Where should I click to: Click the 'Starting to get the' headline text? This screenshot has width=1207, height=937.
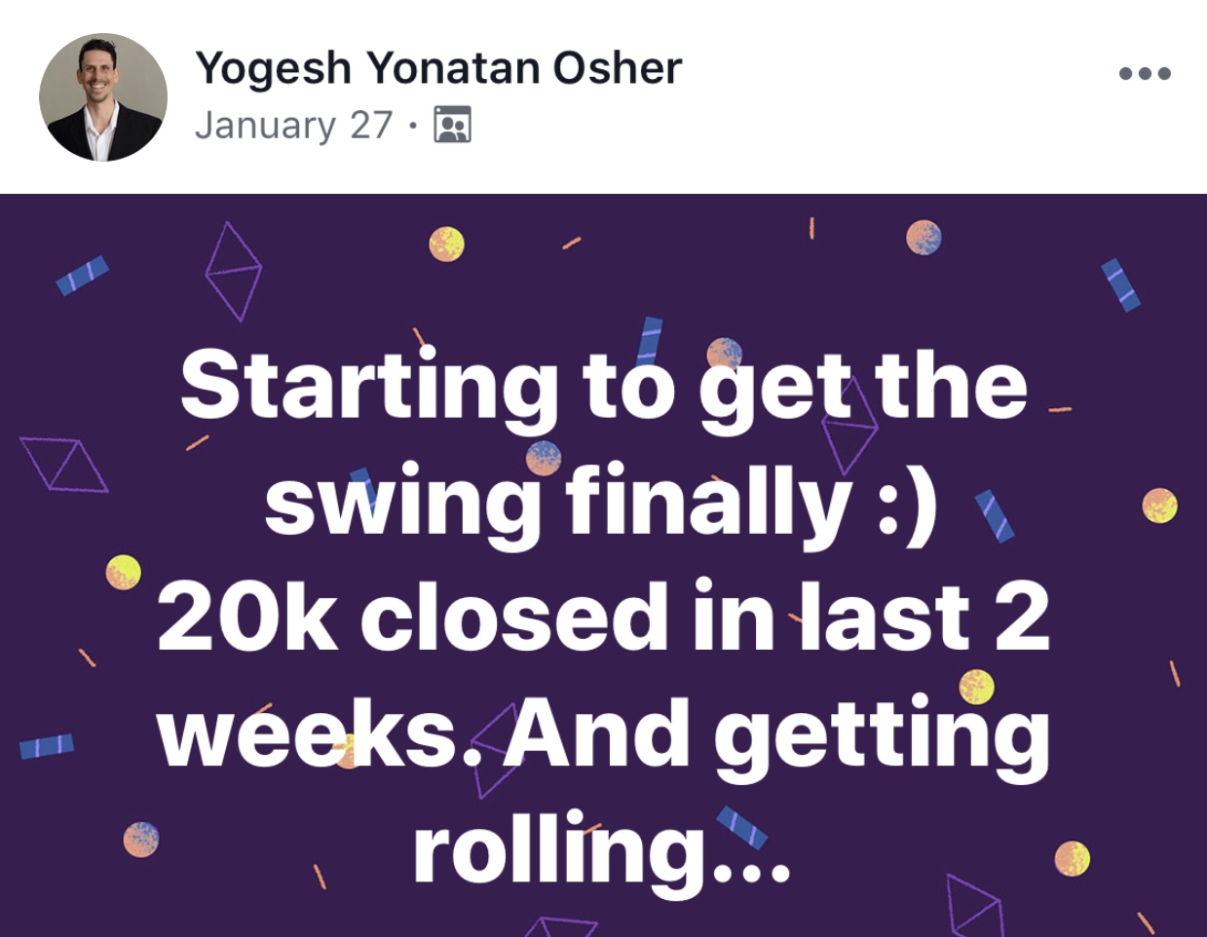604,387
